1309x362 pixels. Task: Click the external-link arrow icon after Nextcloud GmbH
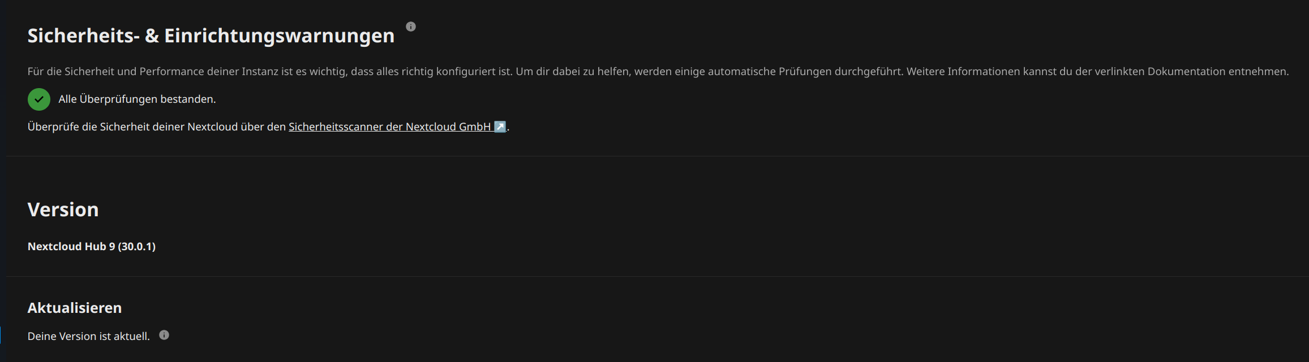500,127
